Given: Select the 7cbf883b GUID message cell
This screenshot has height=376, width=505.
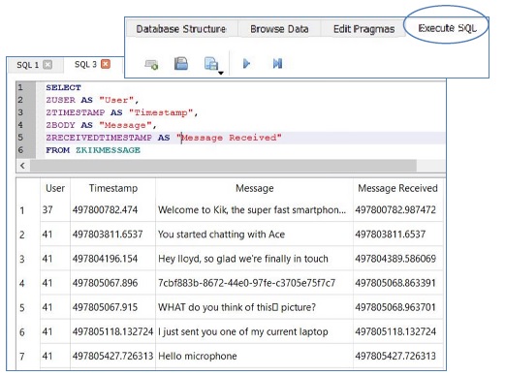Looking at the screenshot, I should (x=254, y=283).
